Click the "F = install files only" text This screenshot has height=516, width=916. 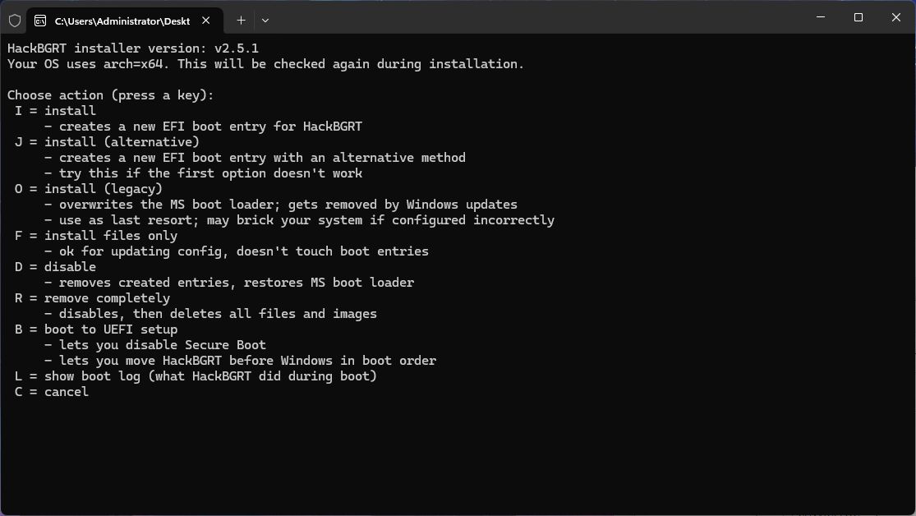pos(96,236)
